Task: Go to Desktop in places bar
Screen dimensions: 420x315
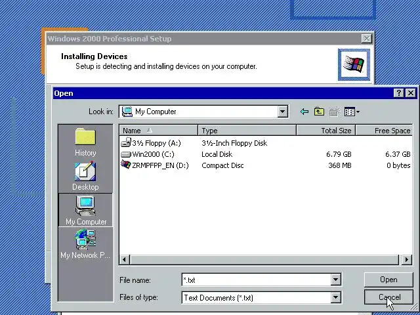Action: pos(85,176)
